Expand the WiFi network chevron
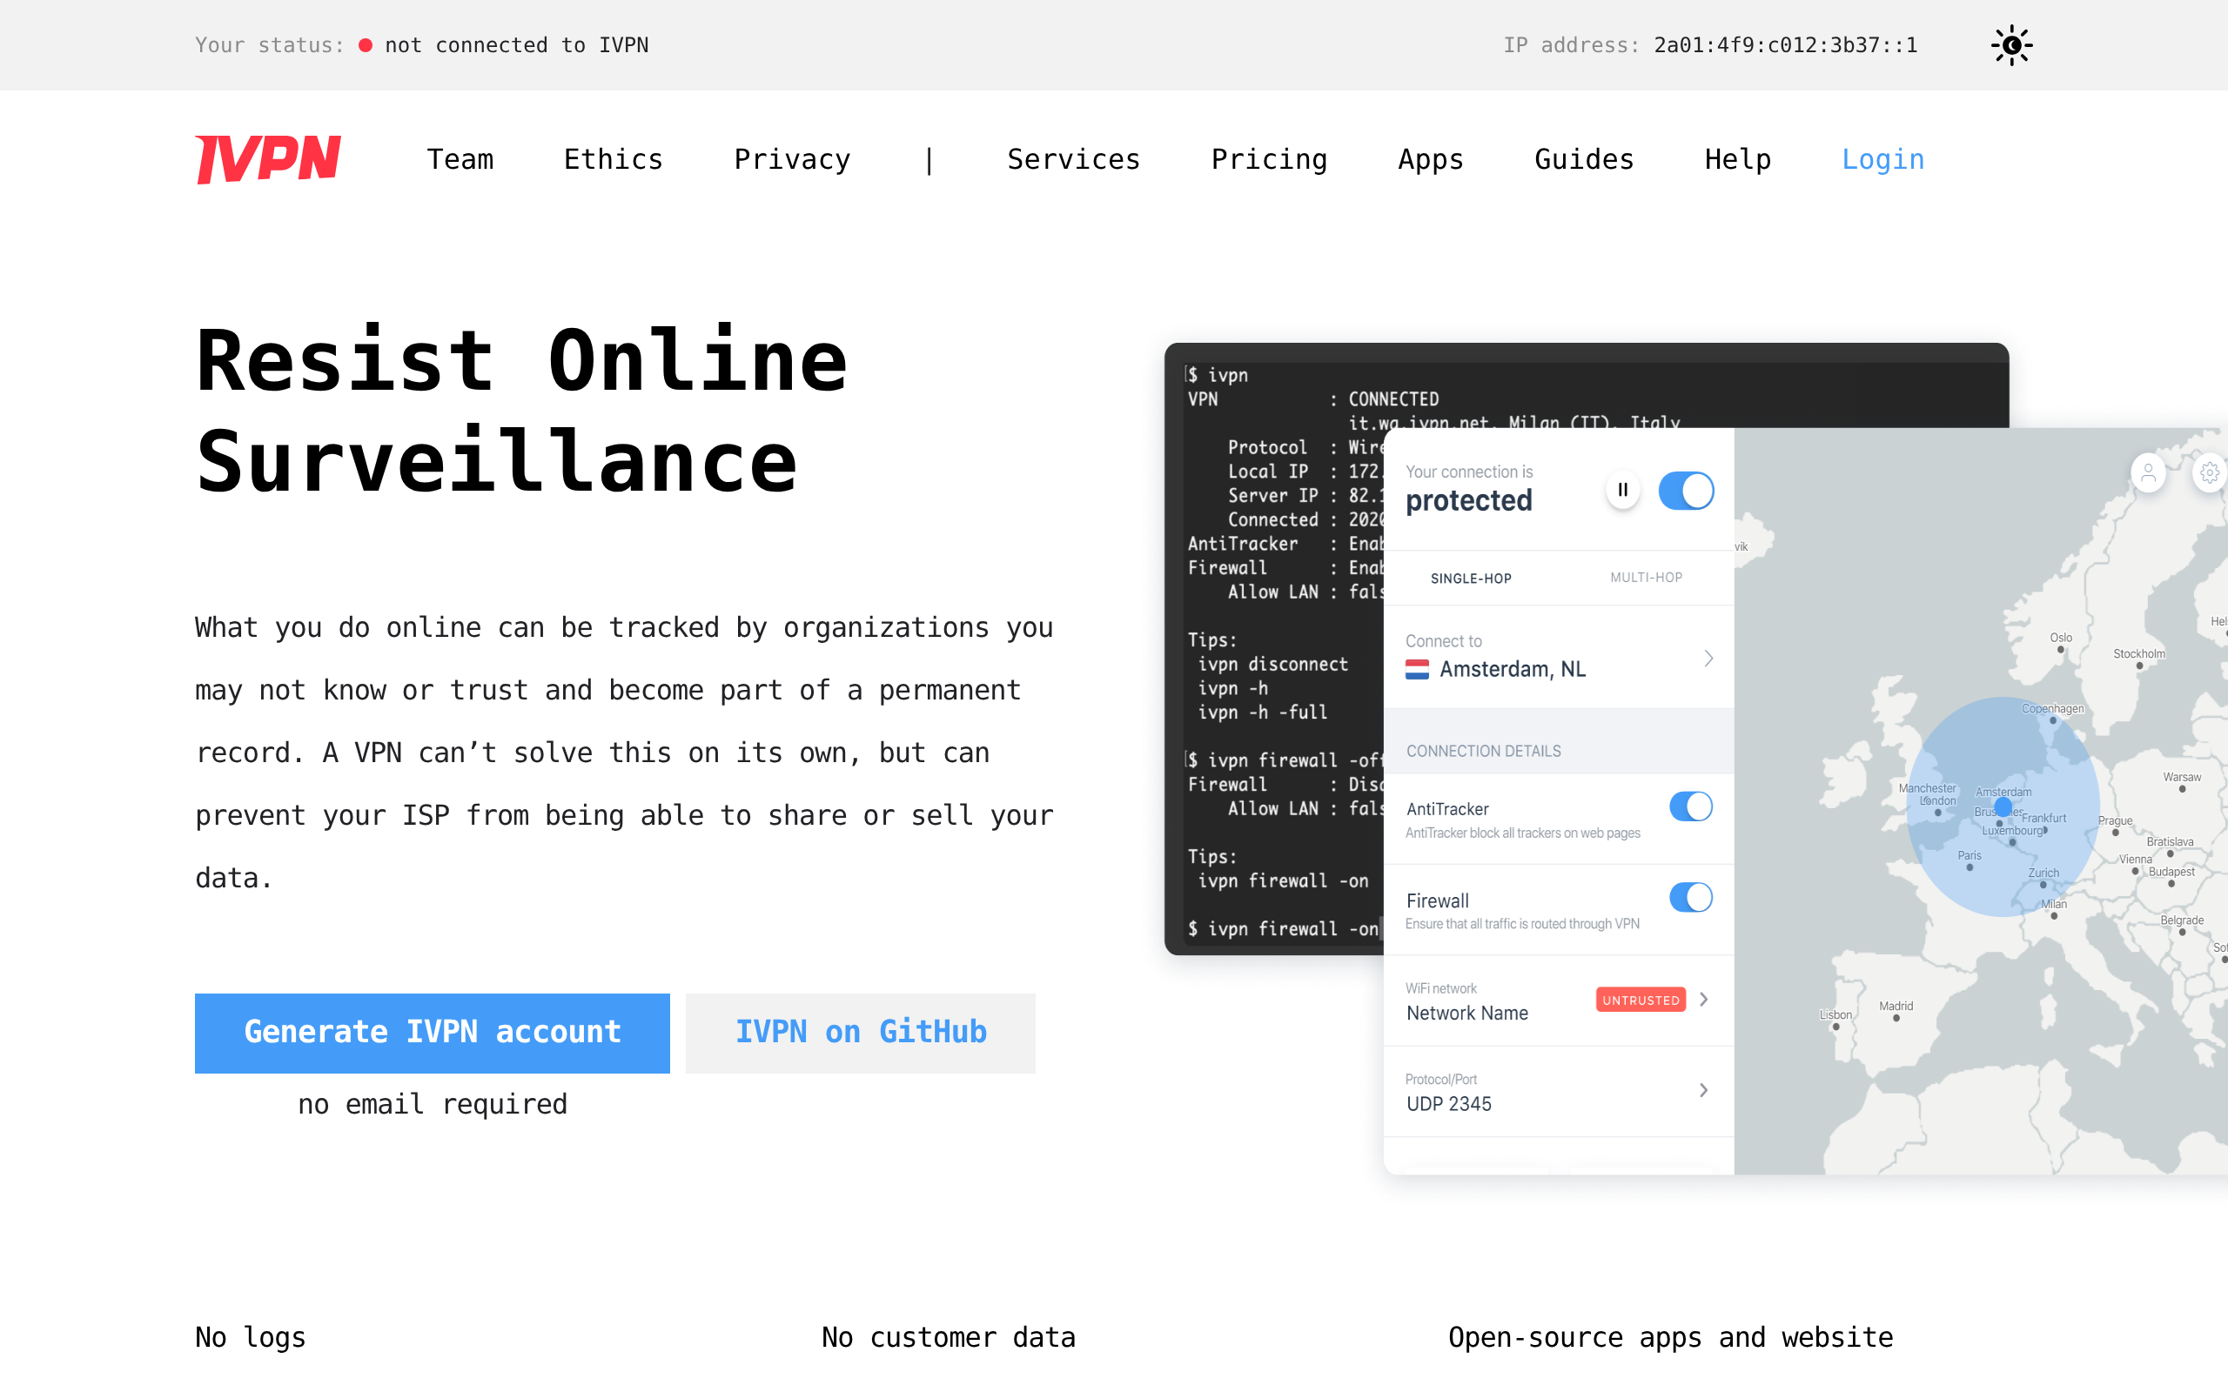This screenshot has height=1392, width=2228. pyautogui.click(x=1704, y=1000)
